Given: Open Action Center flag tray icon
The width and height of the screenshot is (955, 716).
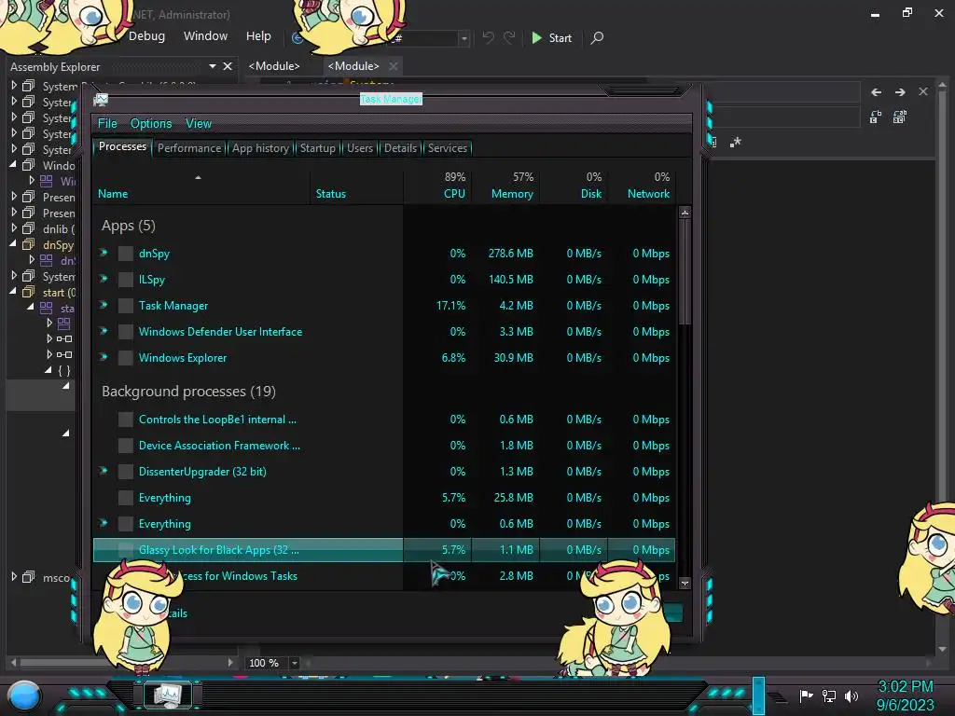Looking at the screenshot, I should (807, 695).
